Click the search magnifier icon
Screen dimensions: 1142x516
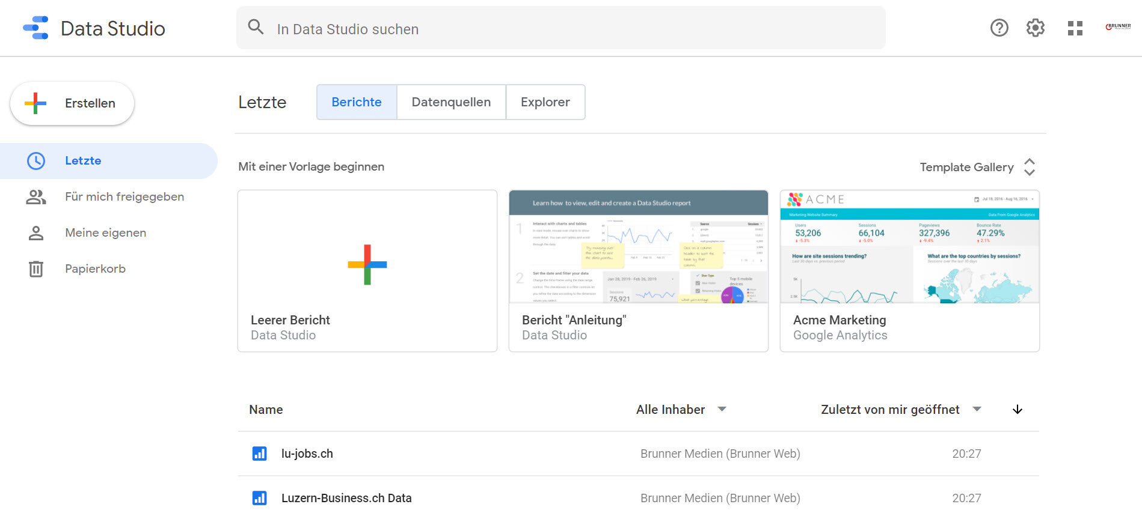point(256,27)
